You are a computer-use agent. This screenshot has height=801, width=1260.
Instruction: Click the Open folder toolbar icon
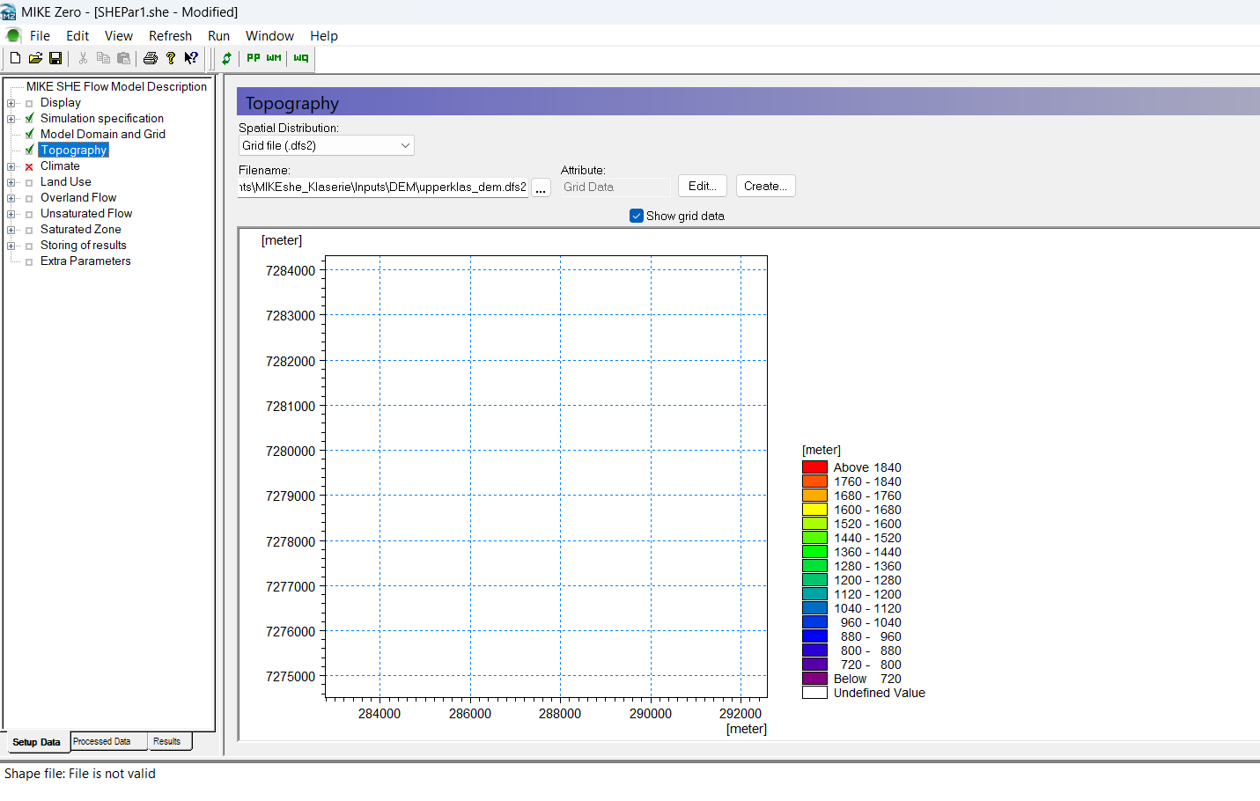pyautogui.click(x=35, y=58)
